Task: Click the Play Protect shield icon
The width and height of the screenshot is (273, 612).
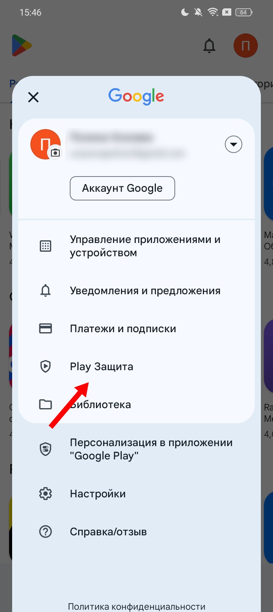Action: tap(45, 366)
